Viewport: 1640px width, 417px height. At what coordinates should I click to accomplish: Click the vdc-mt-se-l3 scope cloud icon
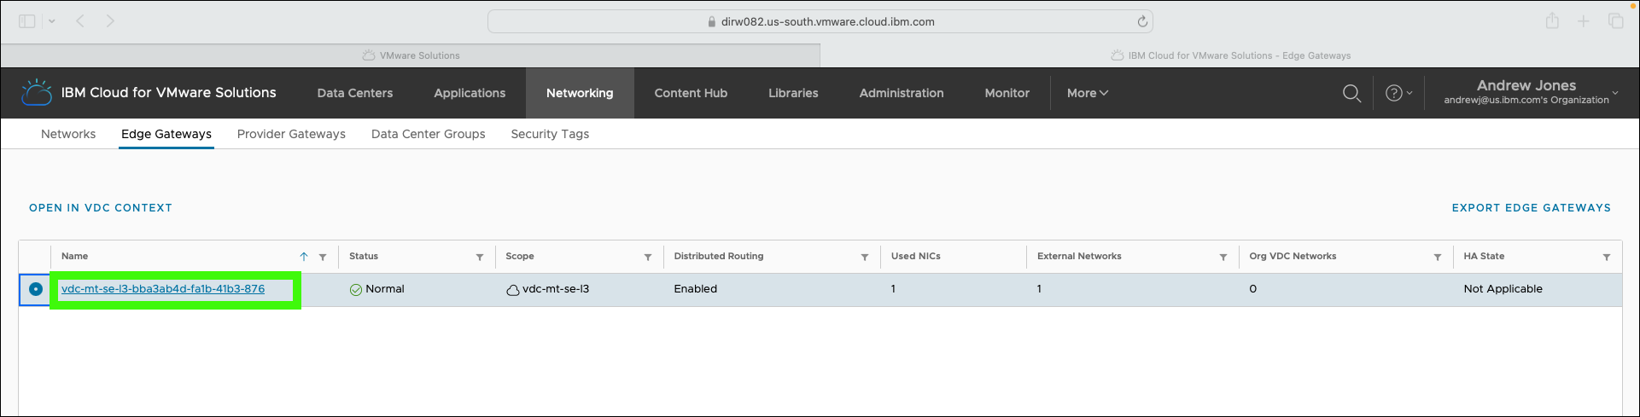tap(512, 290)
